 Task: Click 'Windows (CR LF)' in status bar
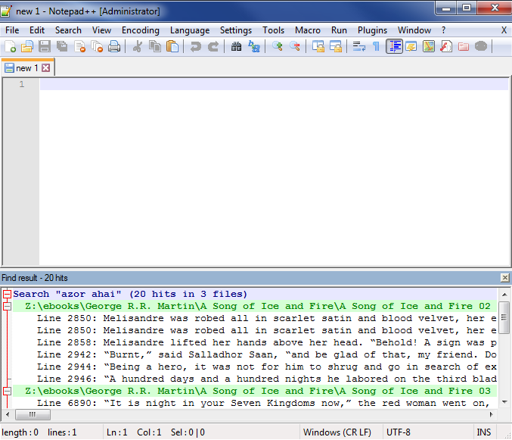[337, 432]
